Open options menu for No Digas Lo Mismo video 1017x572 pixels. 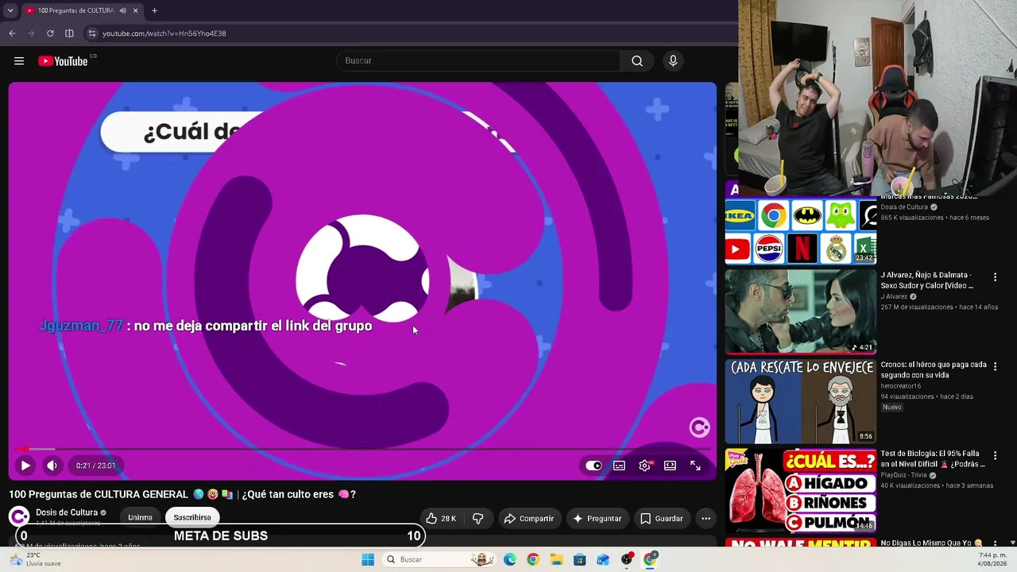click(x=995, y=544)
